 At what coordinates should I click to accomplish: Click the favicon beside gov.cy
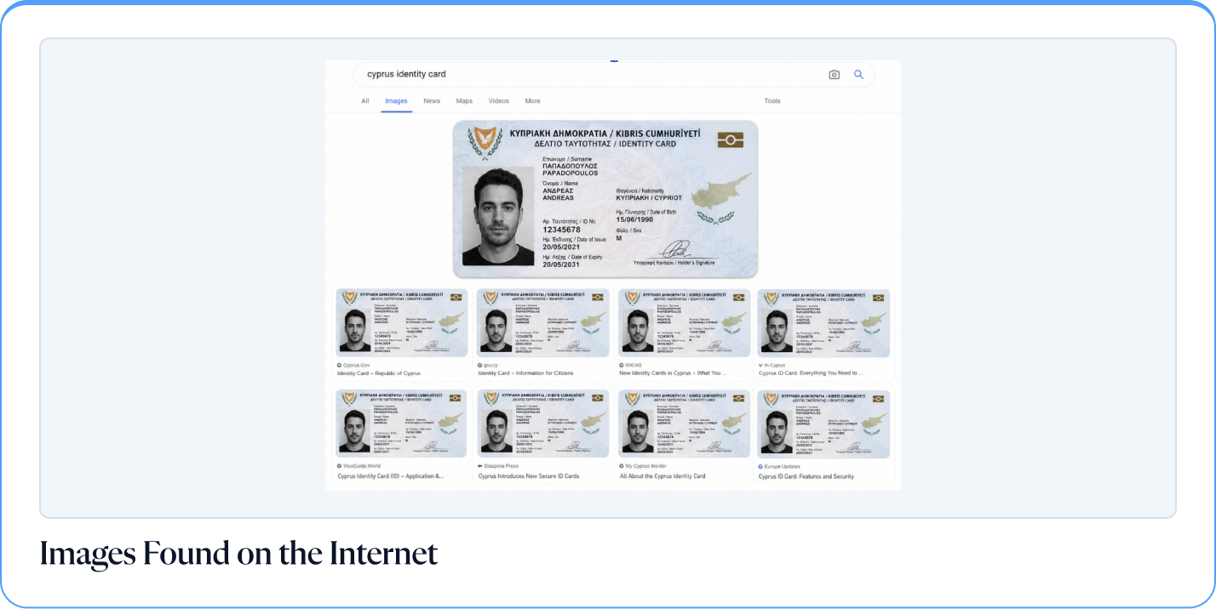coord(480,365)
